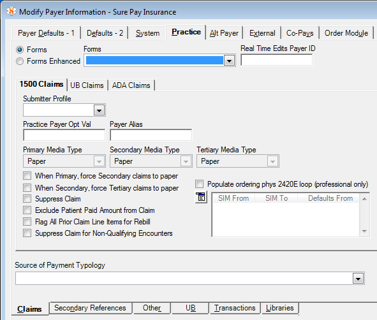Viewport: 377px width, 320px height.
Task: Select the Forms radio button
Action: [x=20, y=50]
